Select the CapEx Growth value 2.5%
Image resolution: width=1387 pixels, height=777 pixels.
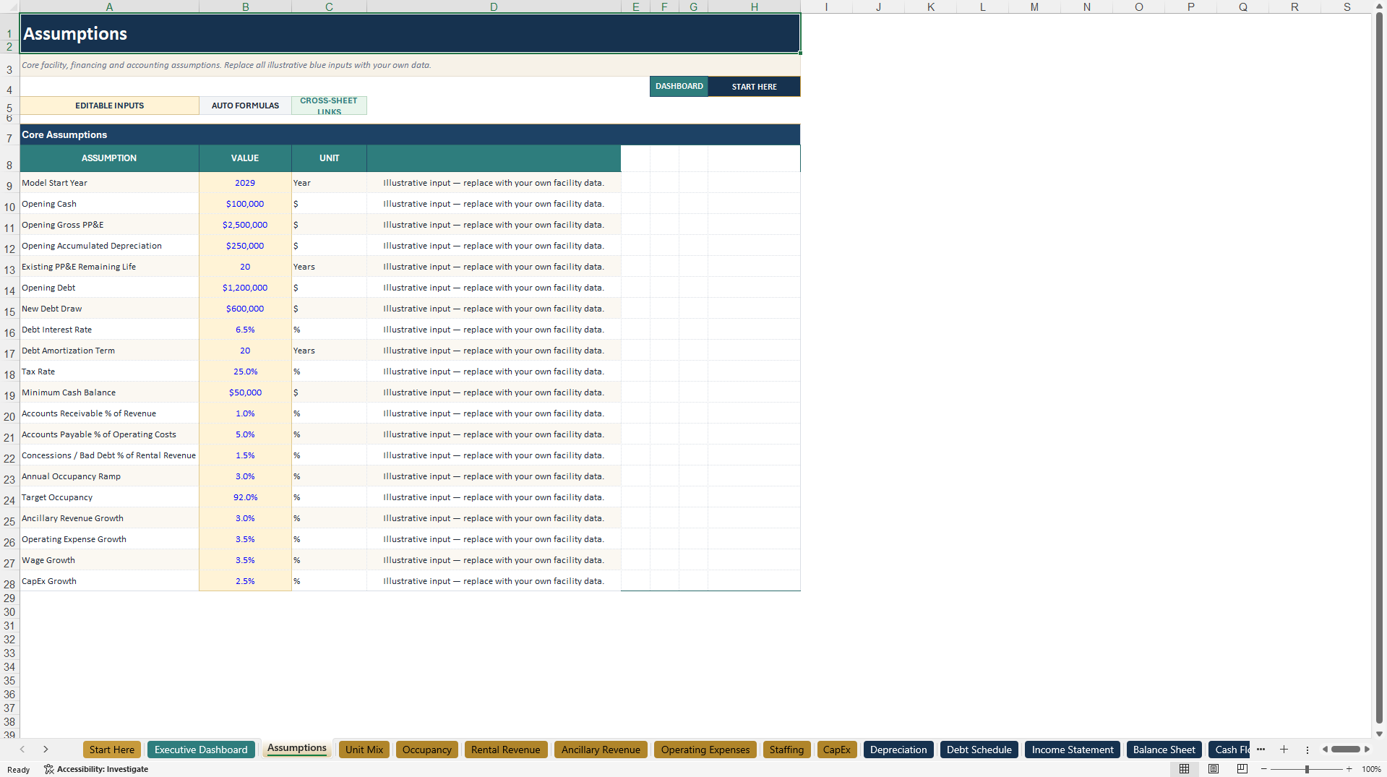pos(245,581)
